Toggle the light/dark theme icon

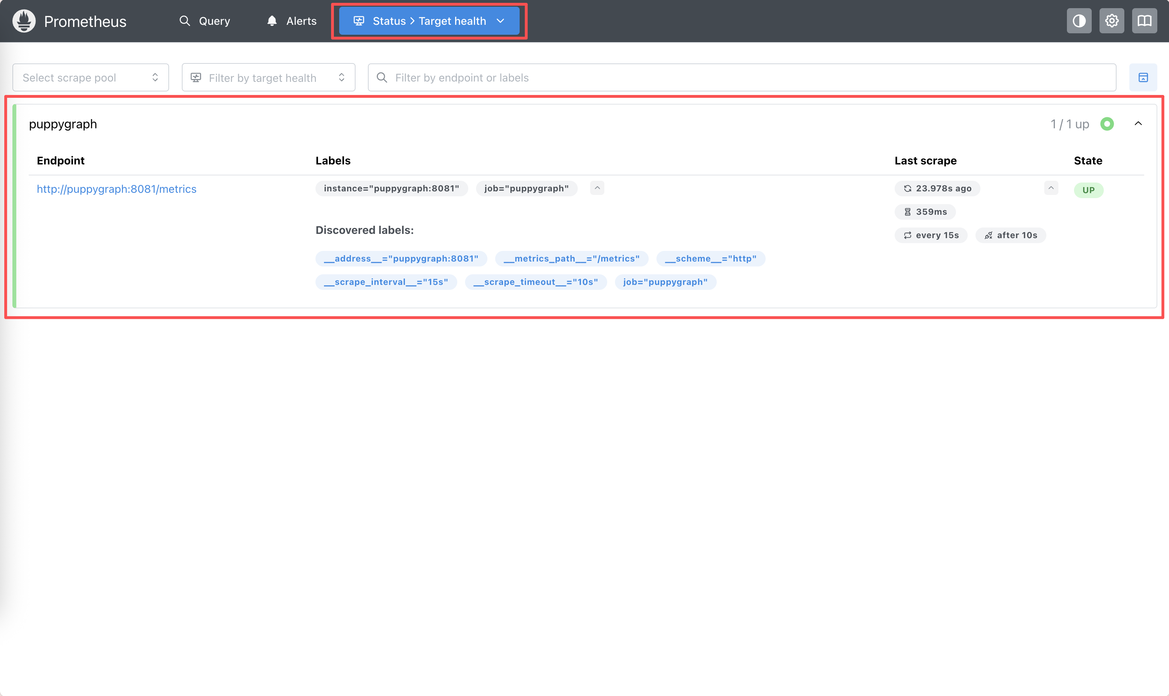[1079, 21]
